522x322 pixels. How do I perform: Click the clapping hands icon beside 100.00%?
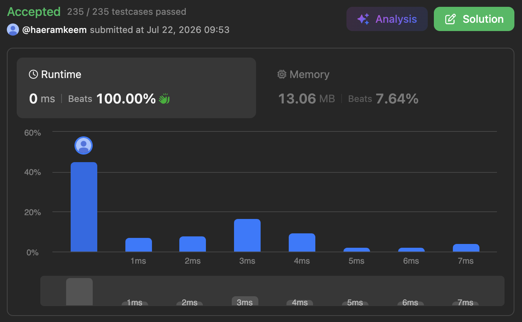tap(164, 99)
